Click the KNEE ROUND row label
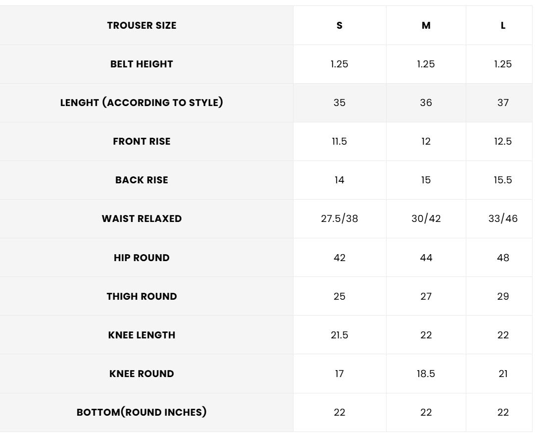 [x=142, y=374]
